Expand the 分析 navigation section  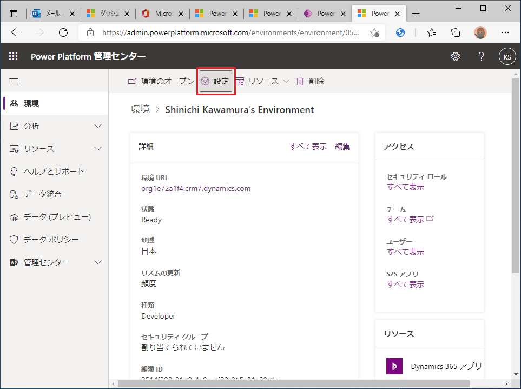[55, 126]
